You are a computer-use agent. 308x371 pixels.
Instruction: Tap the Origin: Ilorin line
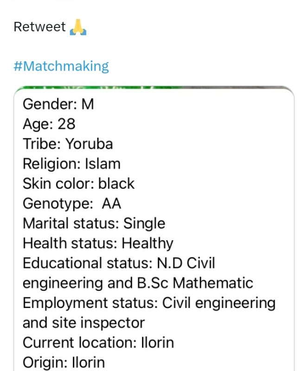[x=64, y=363]
